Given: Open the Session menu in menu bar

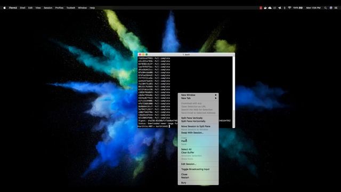Looking at the screenshot, I should 48,7.
